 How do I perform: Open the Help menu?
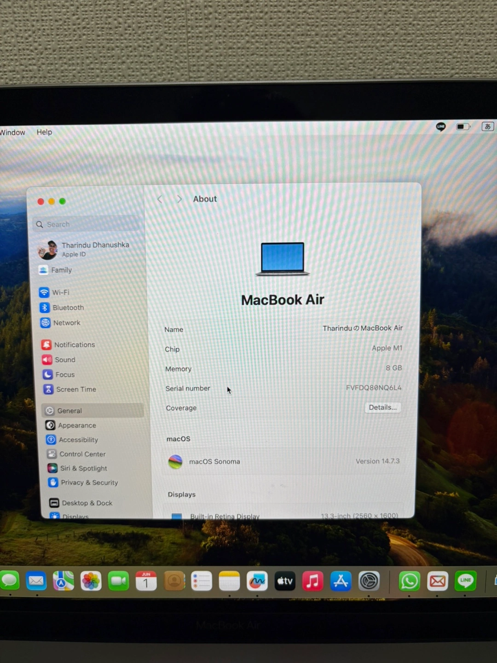tap(44, 132)
